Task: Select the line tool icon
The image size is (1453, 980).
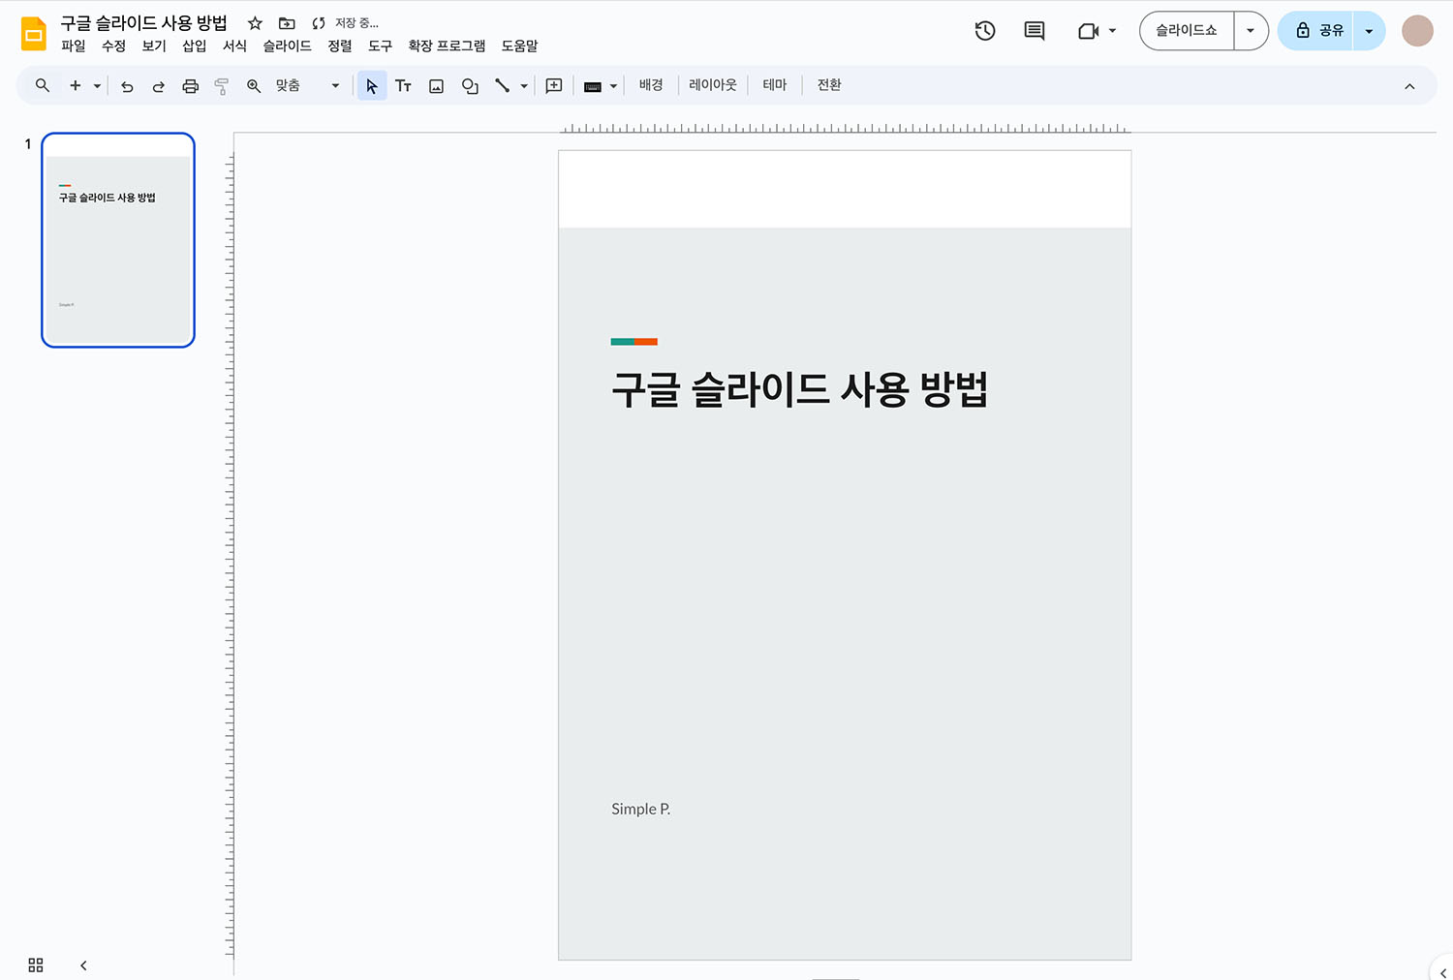Action: point(502,86)
